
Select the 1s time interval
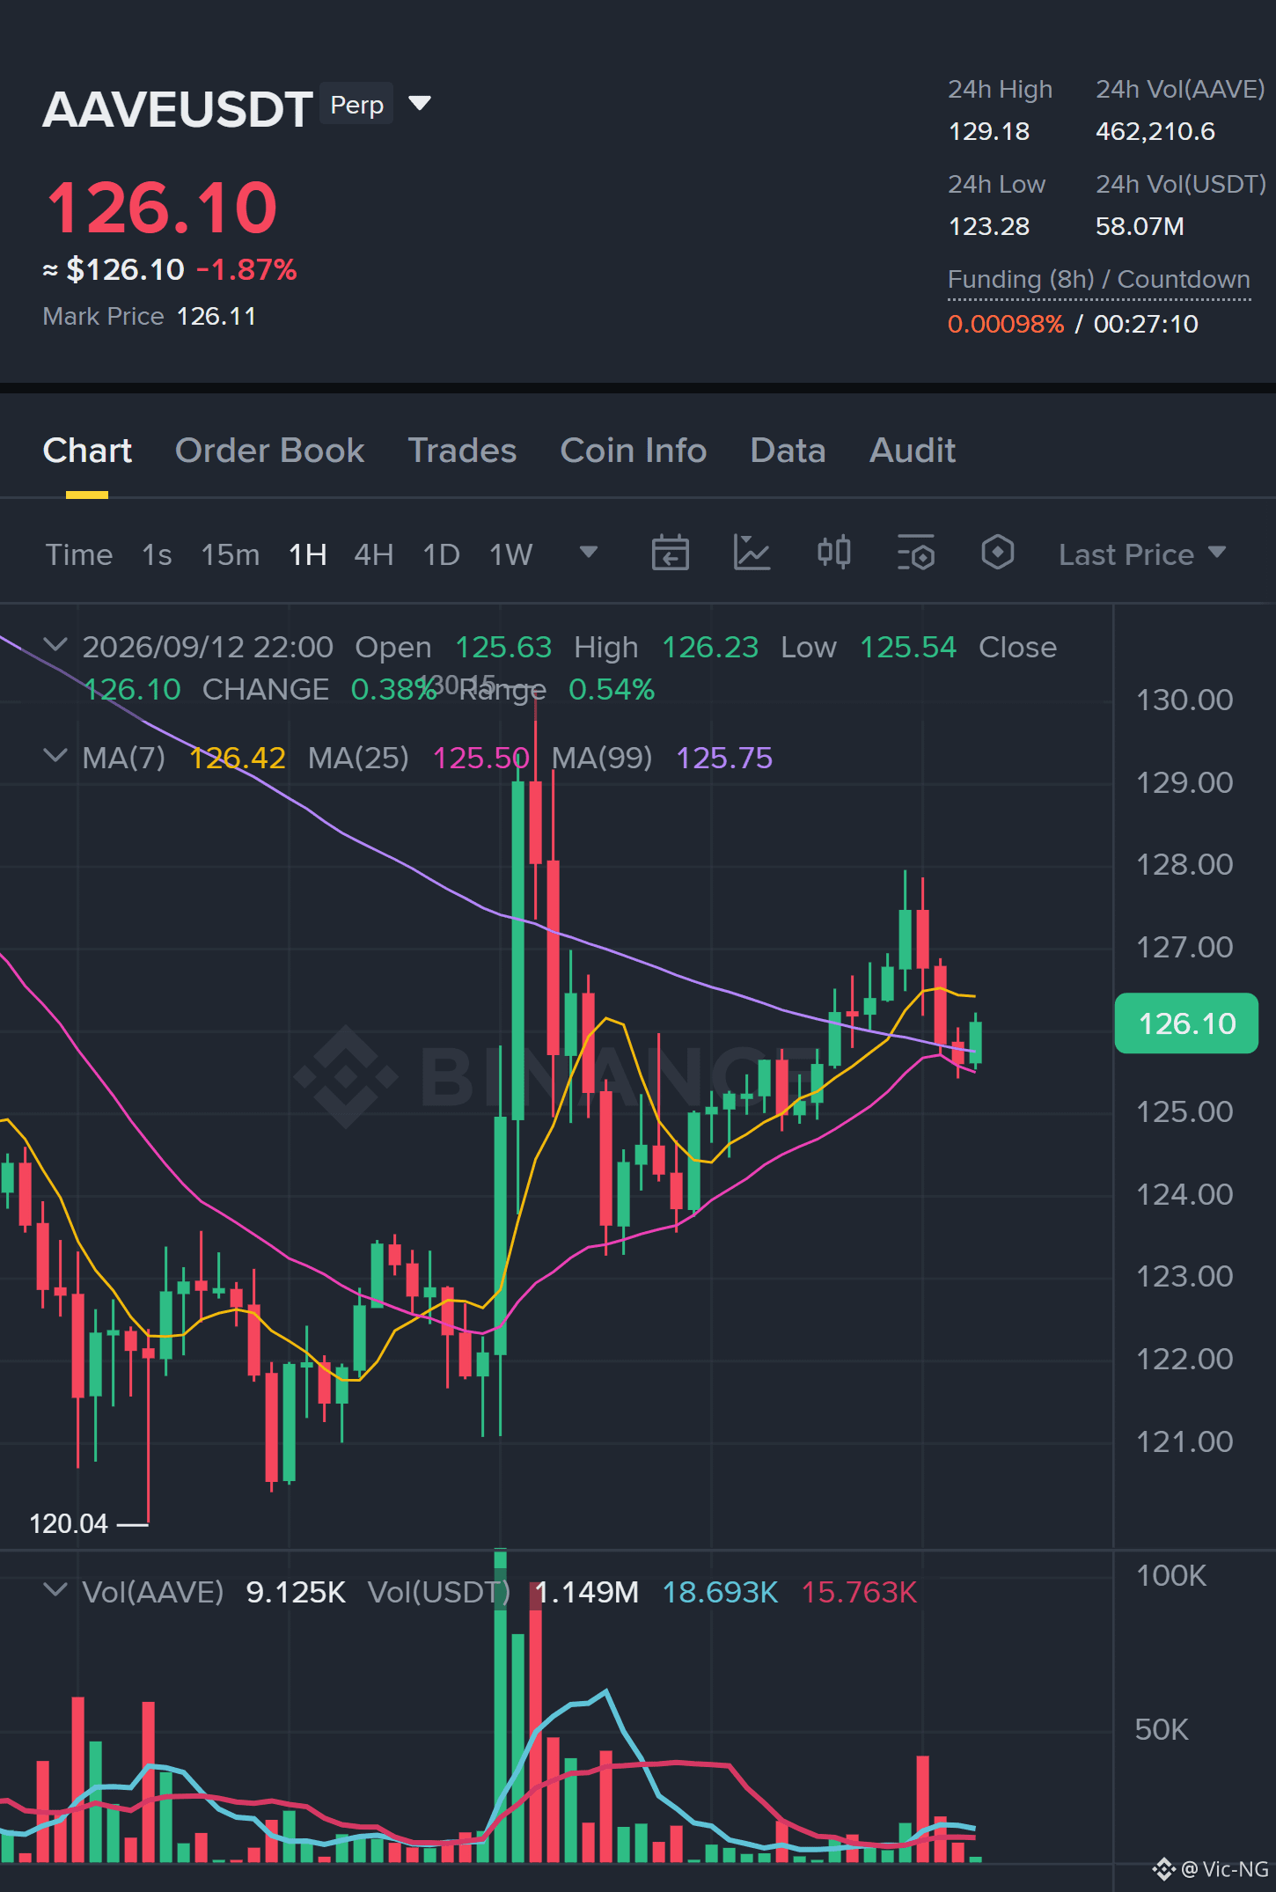coord(157,554)
